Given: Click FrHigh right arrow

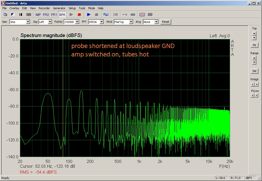Looking at the screenshot, I should [256, 85].
